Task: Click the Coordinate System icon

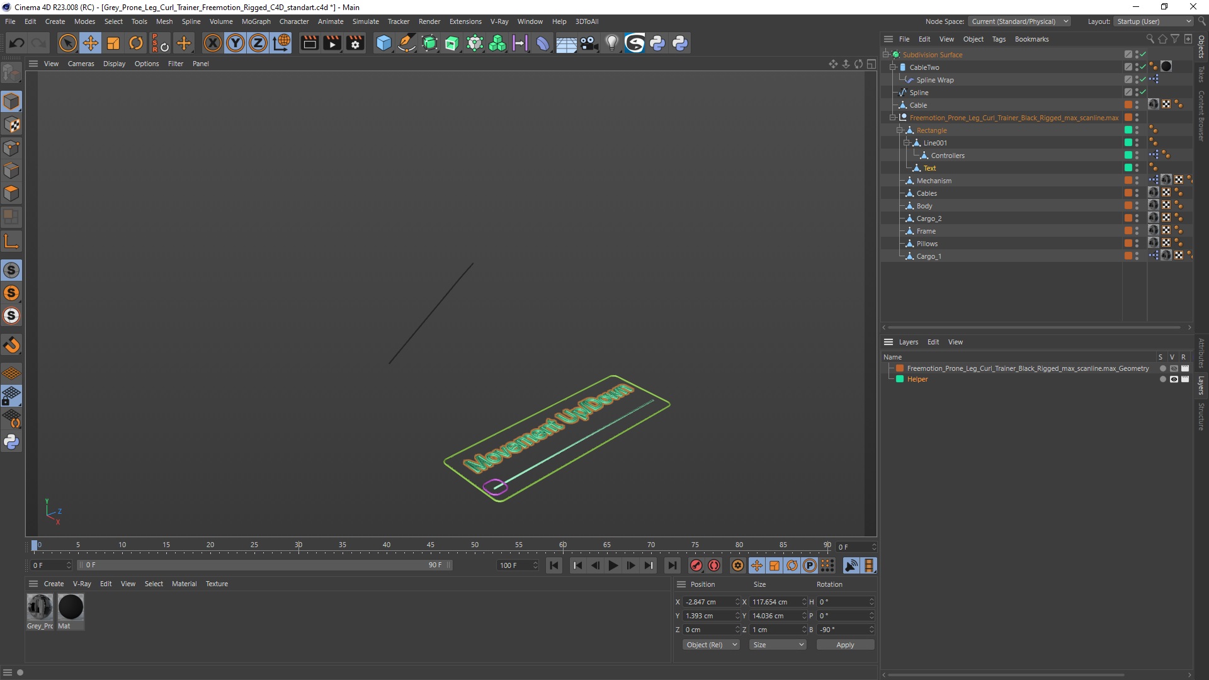Action: click(x=281, y=43)
